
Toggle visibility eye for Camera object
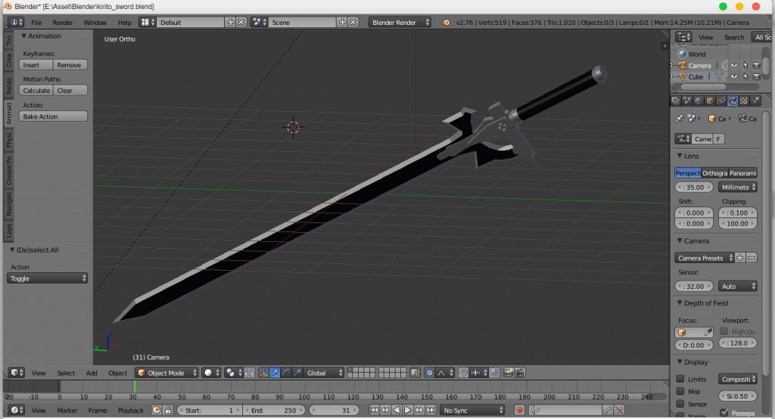click(x=734, y=65)
